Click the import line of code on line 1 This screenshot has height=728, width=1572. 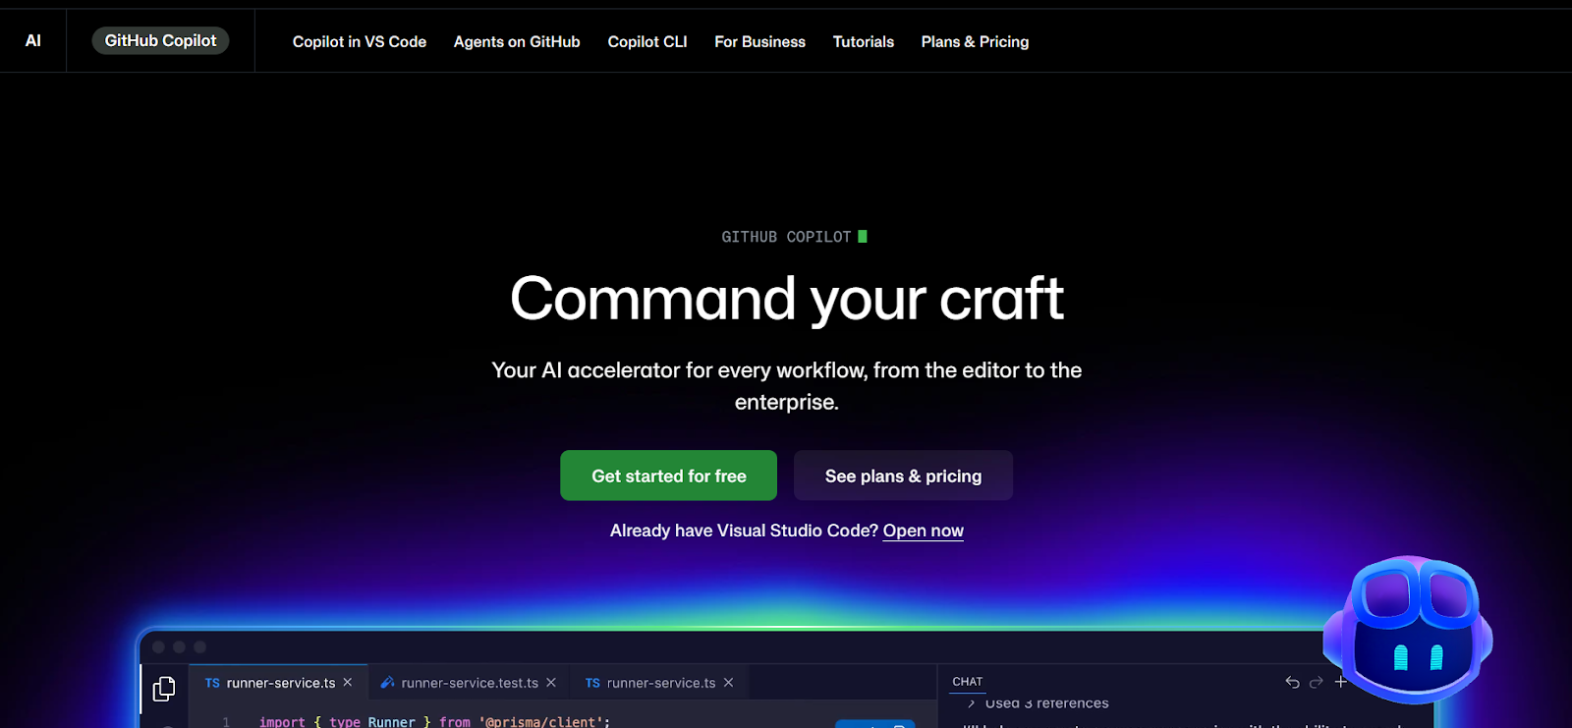(434, 721)
